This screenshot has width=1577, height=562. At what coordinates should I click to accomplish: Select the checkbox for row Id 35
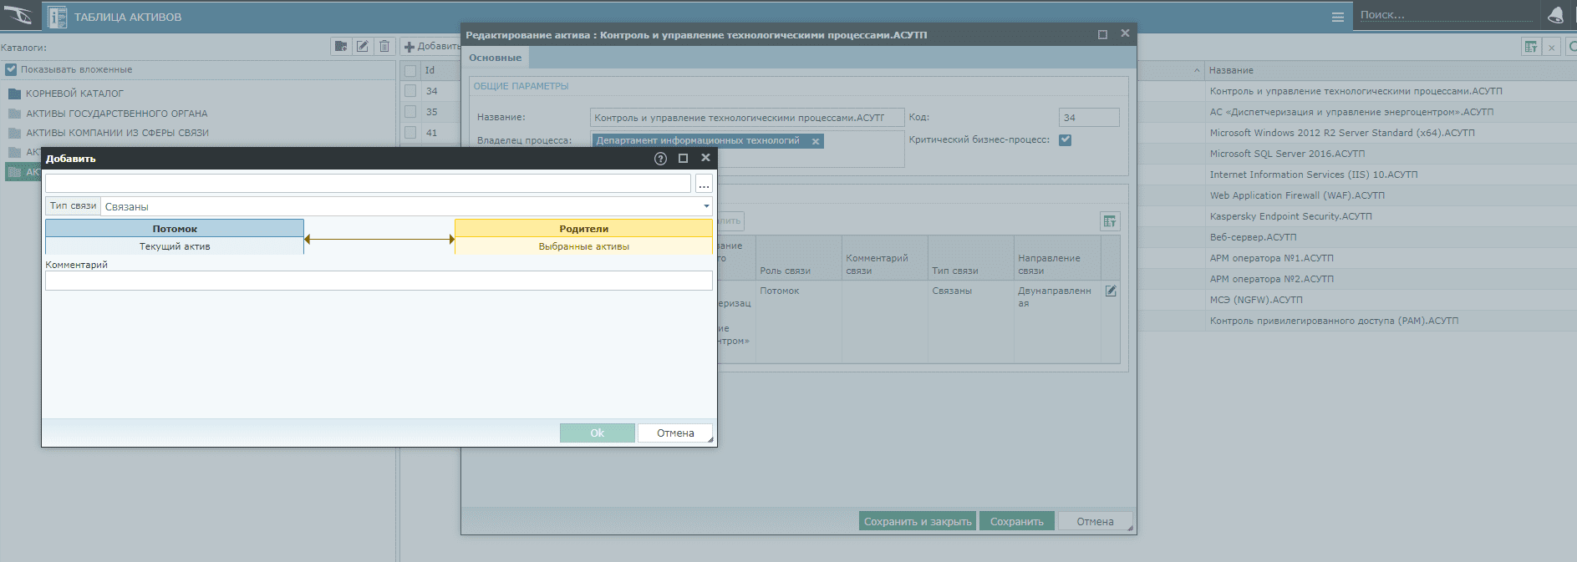click(410, 112)
